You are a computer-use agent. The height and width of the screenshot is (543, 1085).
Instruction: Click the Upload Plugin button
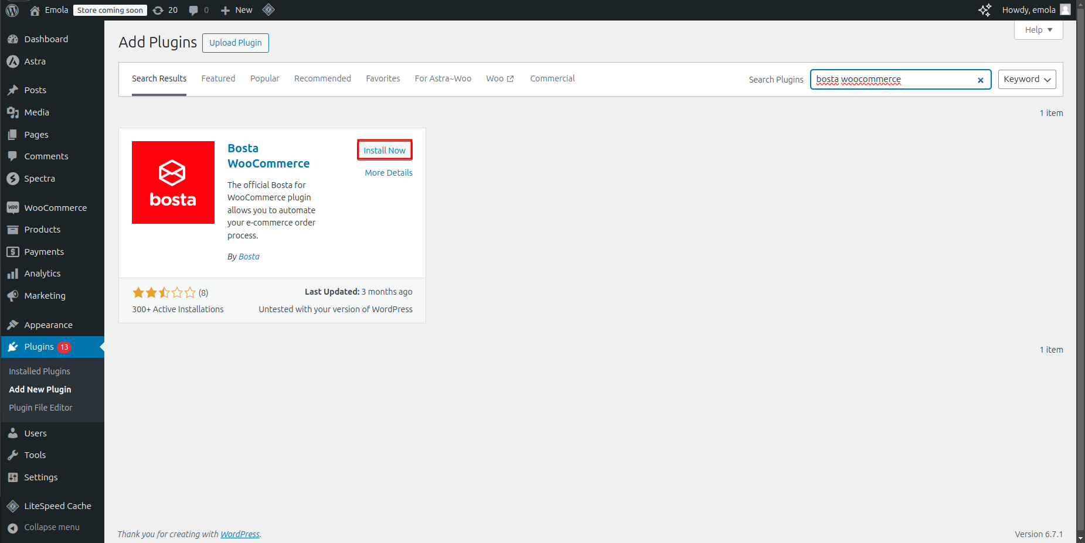pyautogui.click(x=236, y=43)
